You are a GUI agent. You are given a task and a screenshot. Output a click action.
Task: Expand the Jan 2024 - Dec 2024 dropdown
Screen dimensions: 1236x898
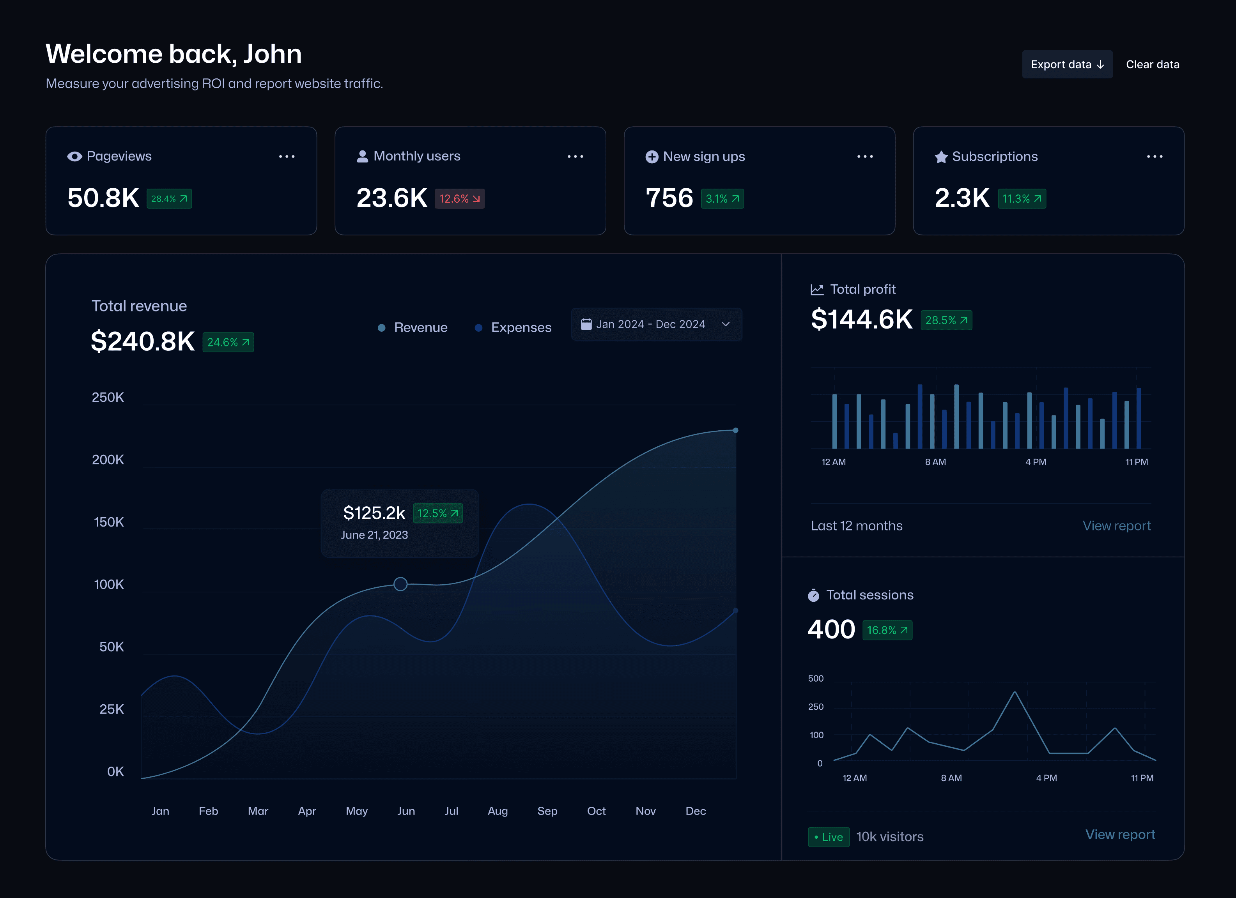coord(725,324)
